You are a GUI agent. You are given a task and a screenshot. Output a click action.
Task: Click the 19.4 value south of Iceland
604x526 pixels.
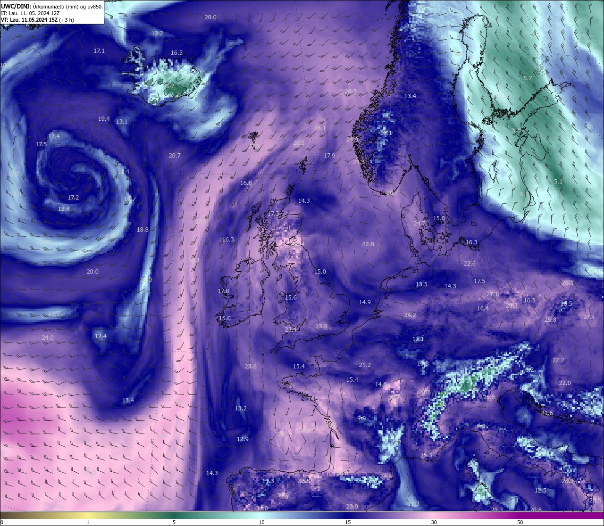(x=104, y=118)
